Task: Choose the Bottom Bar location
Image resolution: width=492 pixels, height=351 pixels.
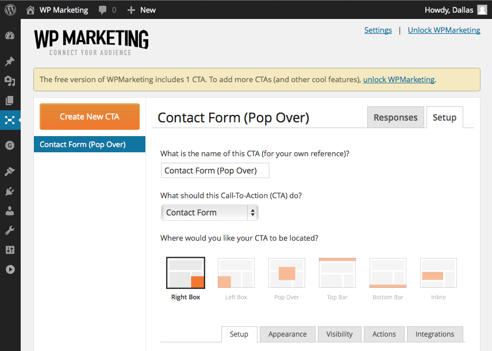Action: coord(388,279)
